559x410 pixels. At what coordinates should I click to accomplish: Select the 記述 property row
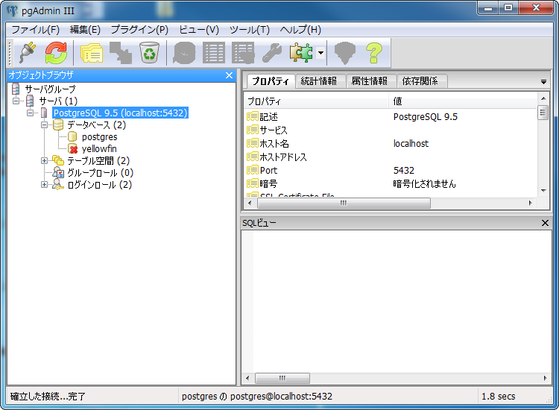[391, 116]
